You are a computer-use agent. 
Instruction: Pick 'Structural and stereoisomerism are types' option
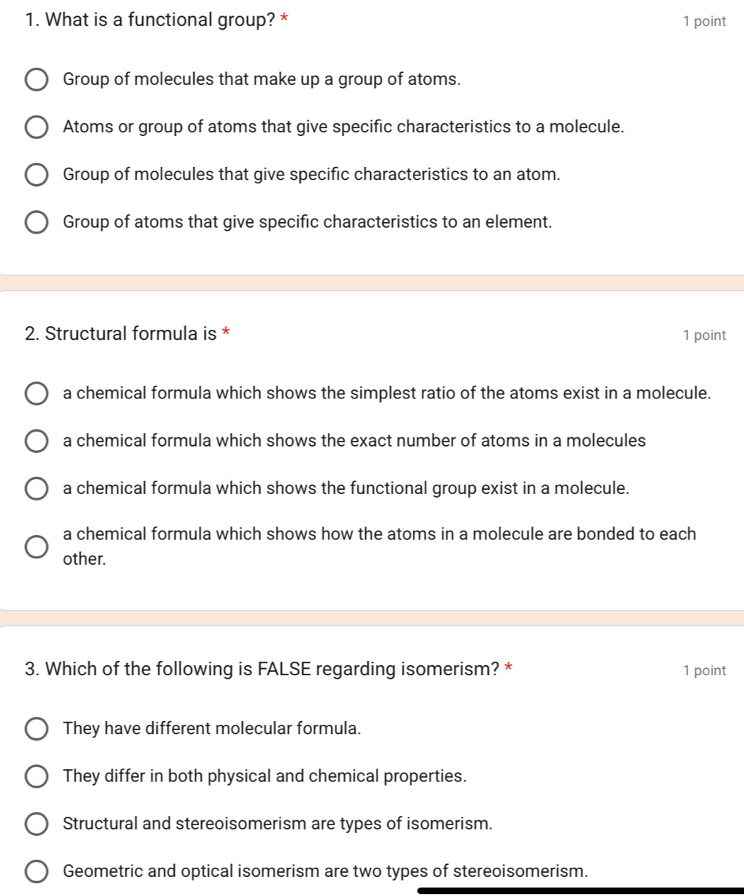coord(37,824)
